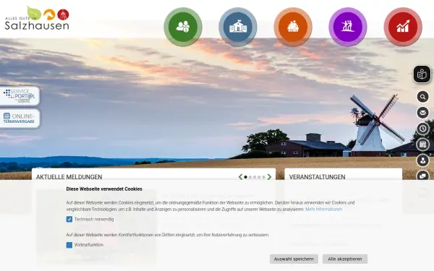This screenshot has width=434, height=271.
Task: Open the Service Portal side tab
Action: click(x=20, y=95)
